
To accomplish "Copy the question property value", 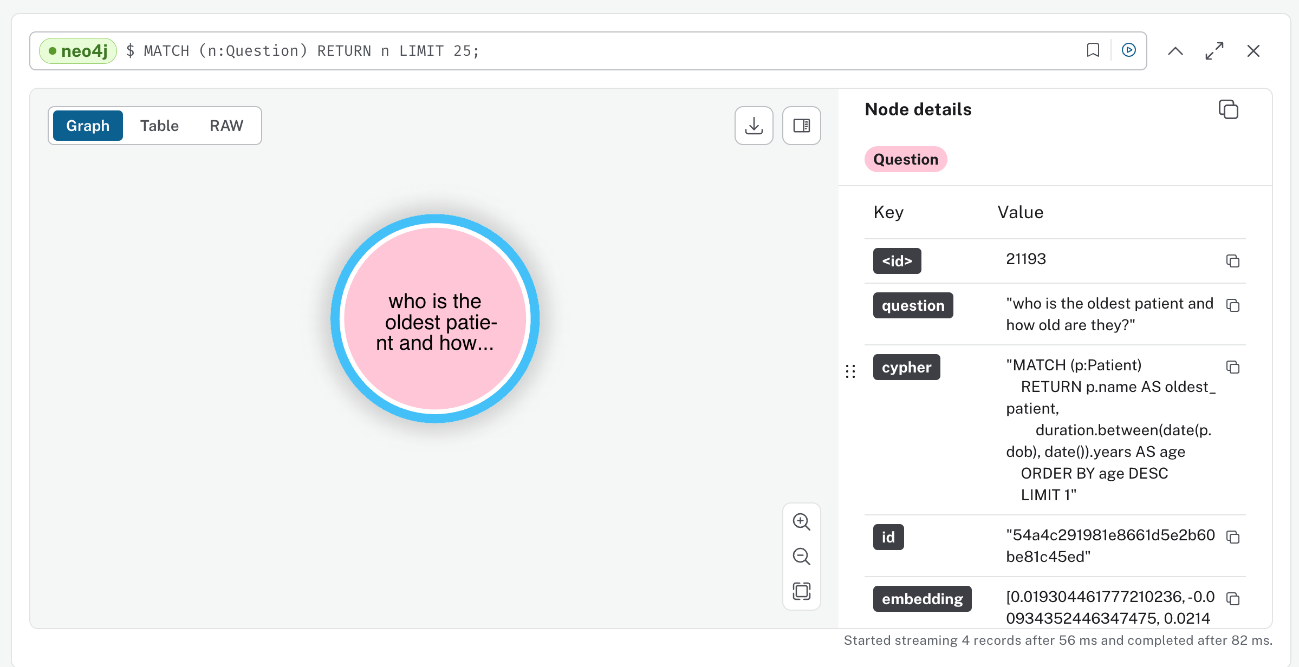I will [x=1232, y=305].
